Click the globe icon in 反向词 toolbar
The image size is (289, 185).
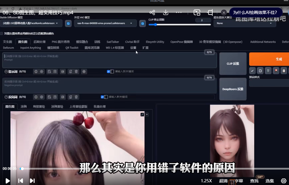36,97
